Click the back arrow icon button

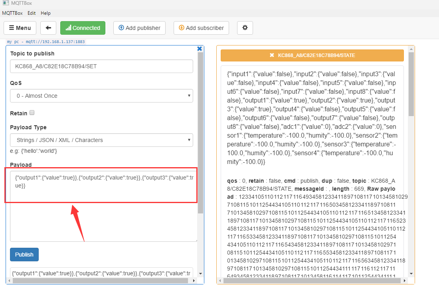48,28
